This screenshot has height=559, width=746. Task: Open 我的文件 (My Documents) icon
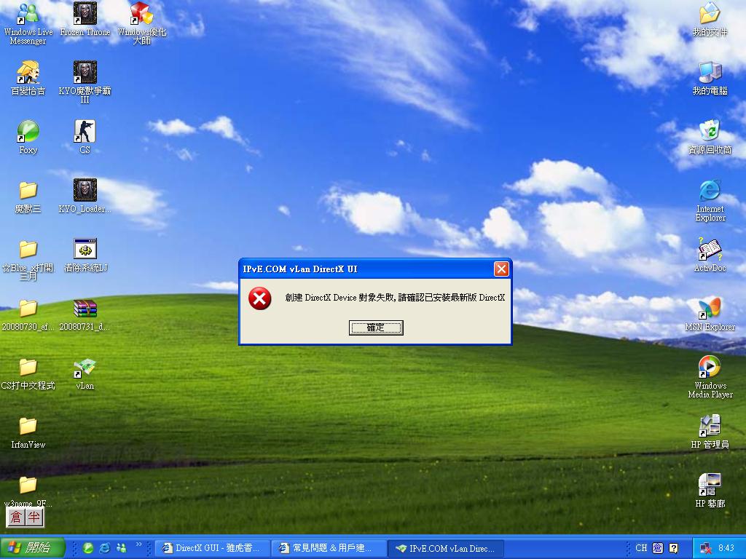point(710,19)
